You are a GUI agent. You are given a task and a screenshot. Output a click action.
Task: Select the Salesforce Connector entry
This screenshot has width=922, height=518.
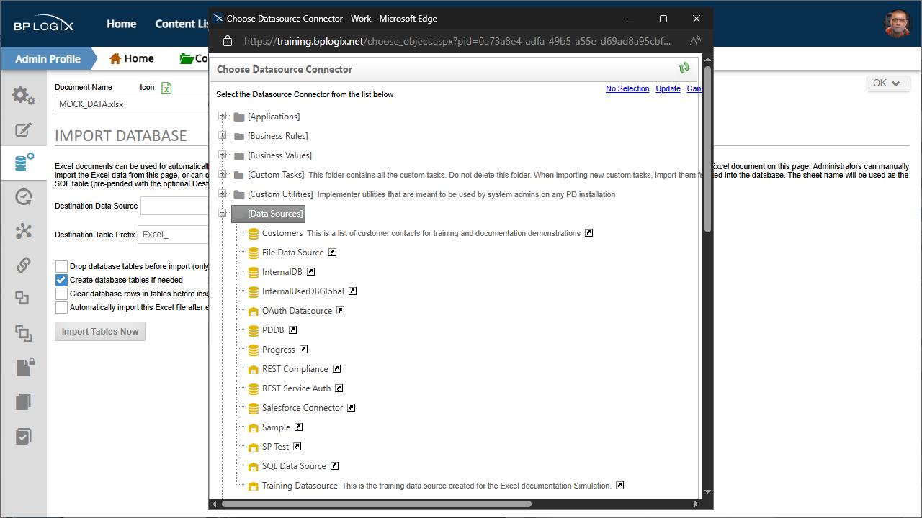click(x=303, y=408)
